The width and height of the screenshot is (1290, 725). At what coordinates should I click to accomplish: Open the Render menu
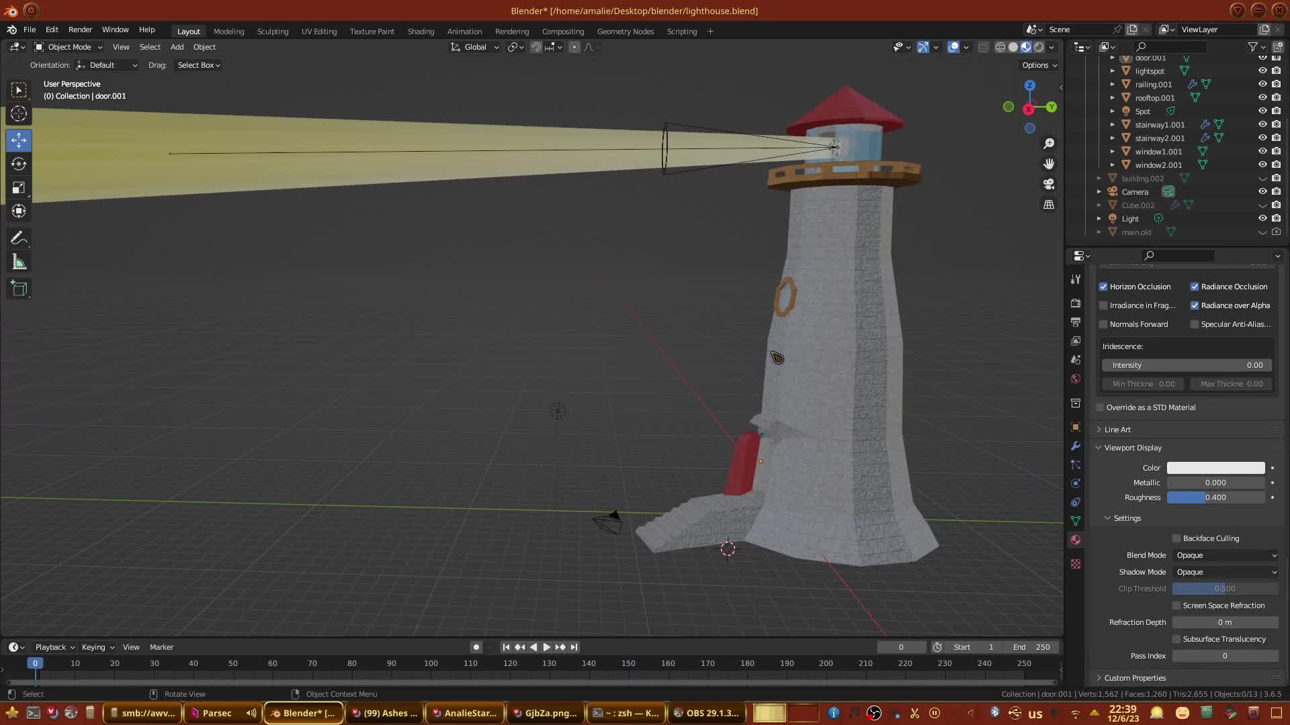80,30
